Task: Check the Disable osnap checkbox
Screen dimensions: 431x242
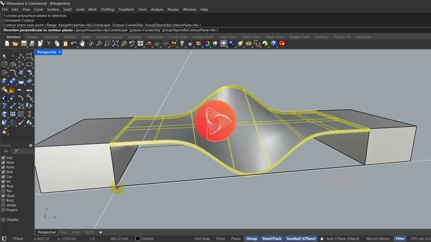Action: coord(3,219)
